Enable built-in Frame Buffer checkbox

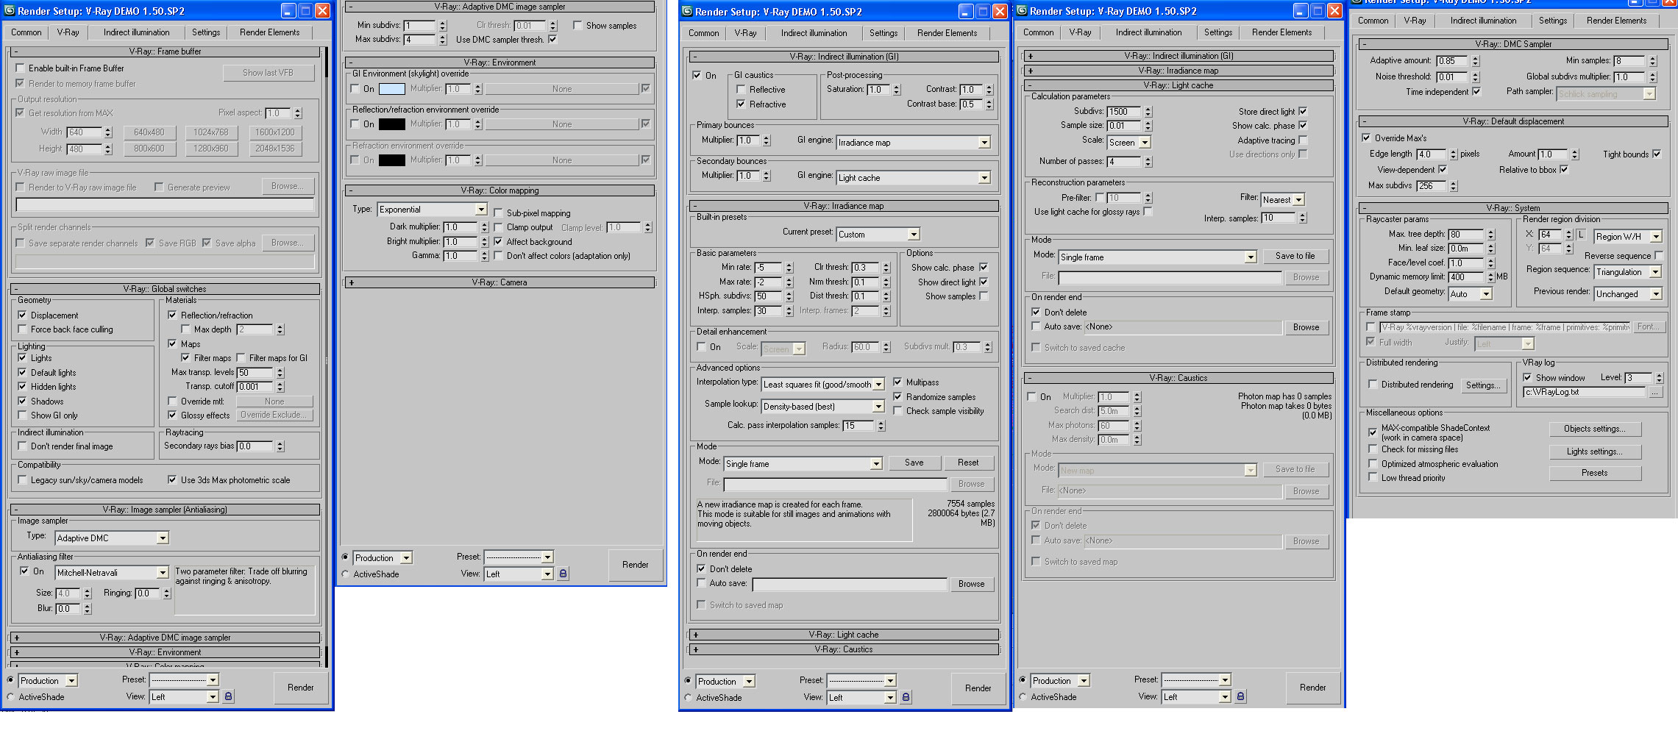pyautogui.click(x=21, y=68)
